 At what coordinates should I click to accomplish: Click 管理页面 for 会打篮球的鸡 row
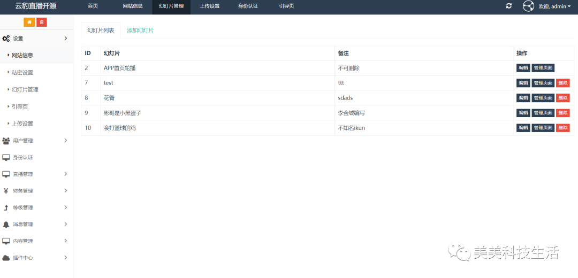click(x=543, y=128)
